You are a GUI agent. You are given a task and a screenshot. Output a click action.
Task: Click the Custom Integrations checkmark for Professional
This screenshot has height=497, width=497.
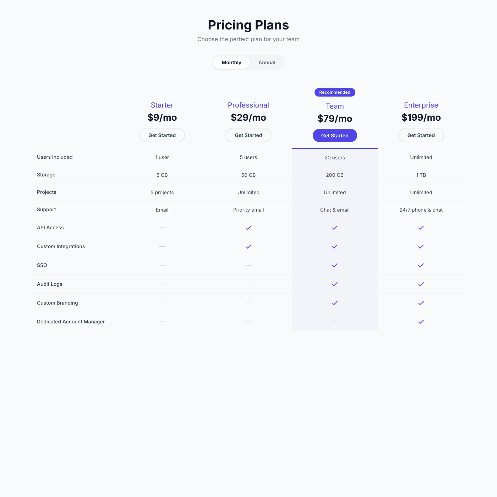(248, 246)
